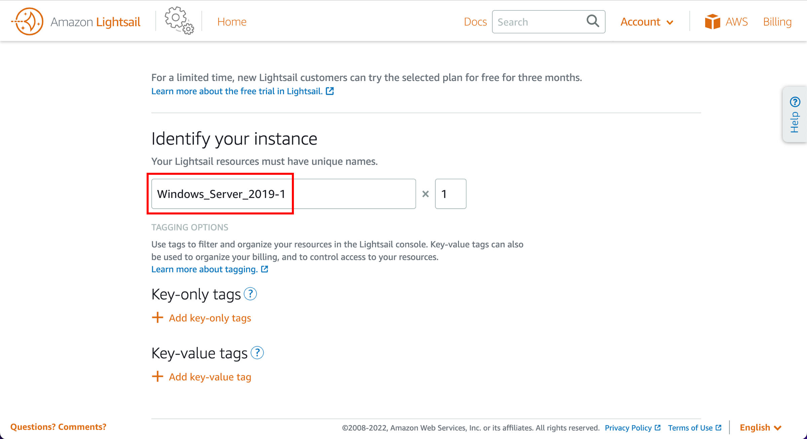Click the search magnifying glass icon
The height and width of the screenshot is (439, 807).
coord(593,22)
